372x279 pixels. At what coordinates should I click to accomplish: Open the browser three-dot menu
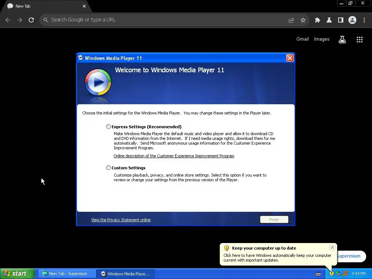pyautogui.click(x=364, y=20)
